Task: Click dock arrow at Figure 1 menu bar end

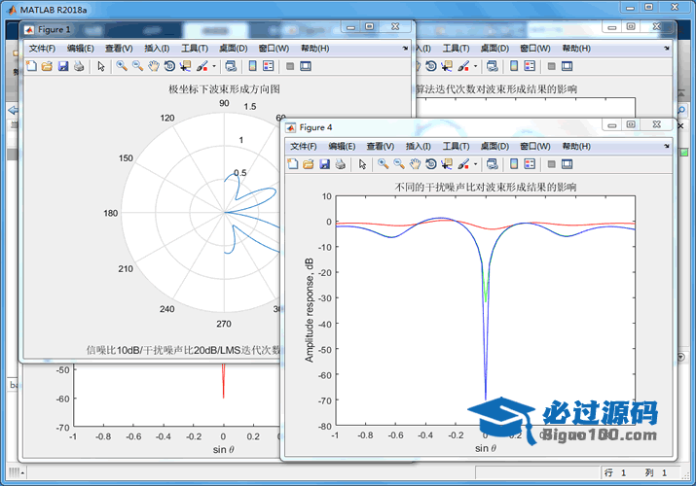Action: point(405,49)
